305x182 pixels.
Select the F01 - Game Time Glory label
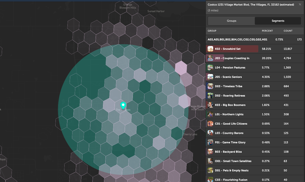[x=230, y=142]
